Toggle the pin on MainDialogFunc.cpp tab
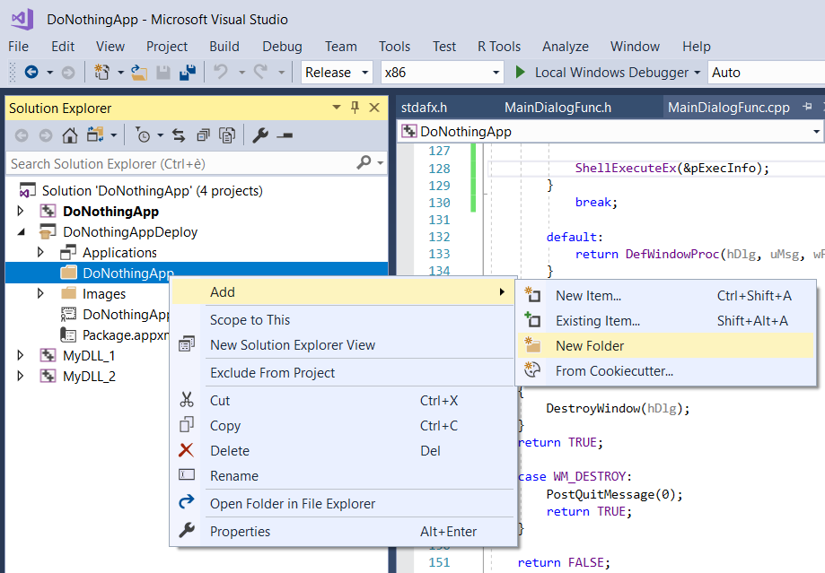825x573 pixels. coord(807,107)
